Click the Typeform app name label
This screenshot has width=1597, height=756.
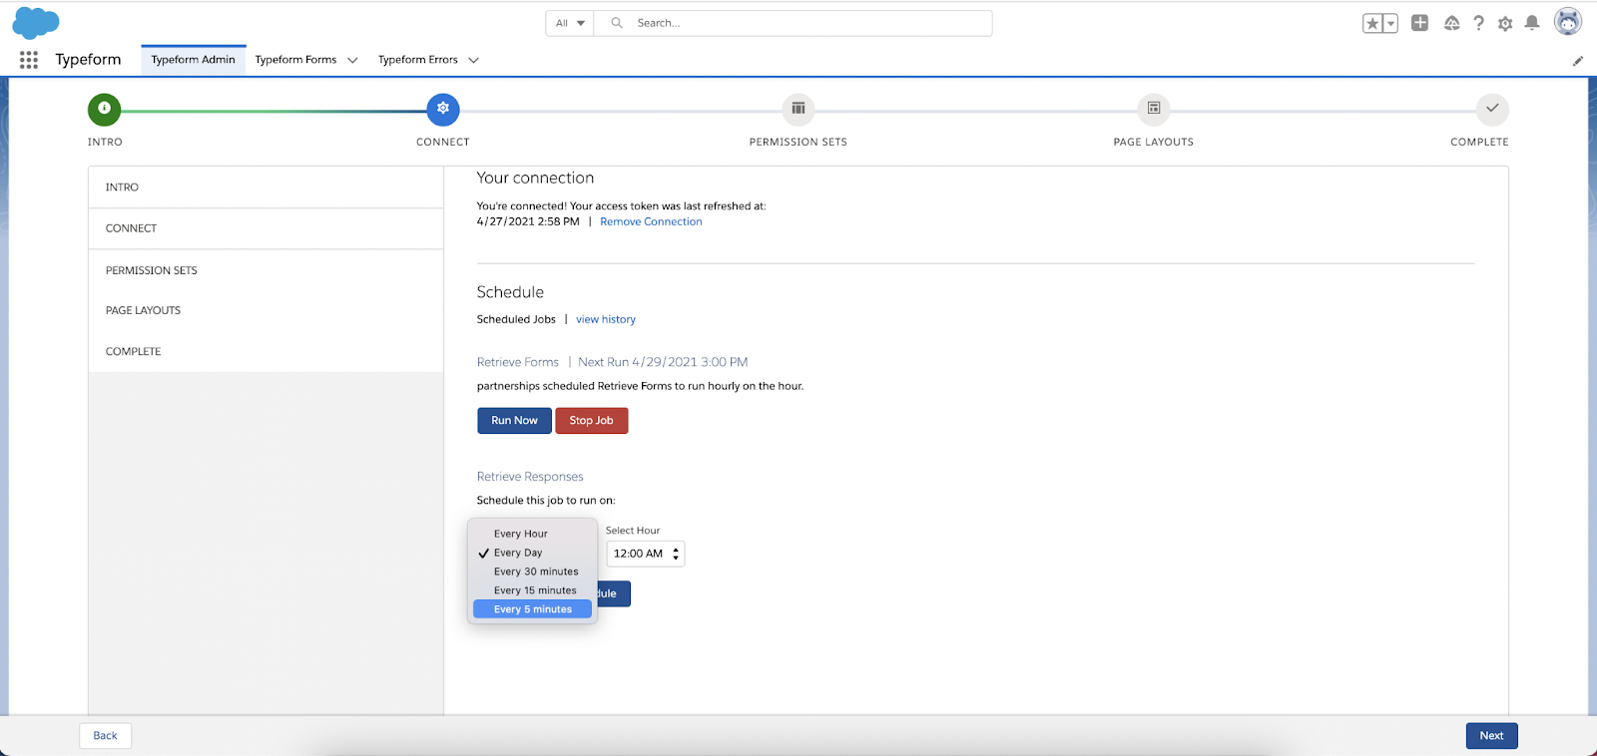click(88, 60)
